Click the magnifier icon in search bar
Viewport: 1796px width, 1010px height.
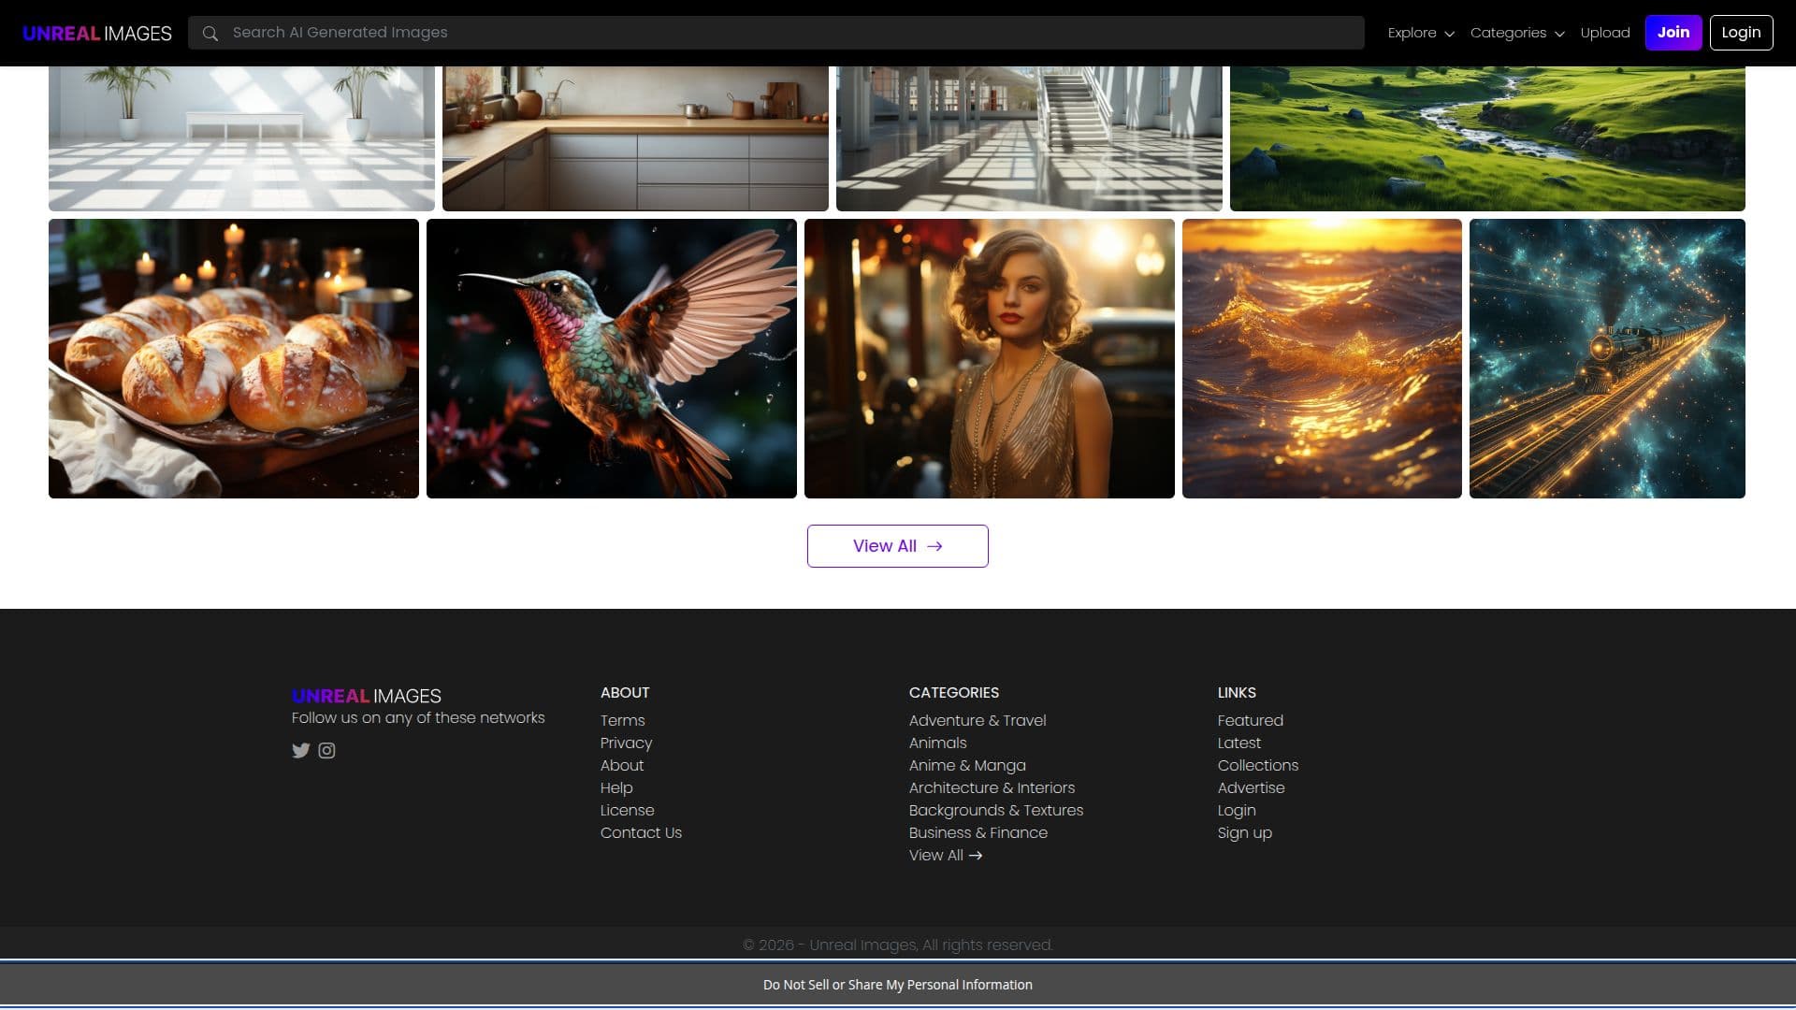point(210,34)
